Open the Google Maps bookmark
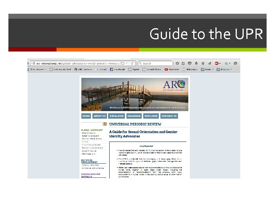This screenshot has width=275, height=206. coord(152,69)
